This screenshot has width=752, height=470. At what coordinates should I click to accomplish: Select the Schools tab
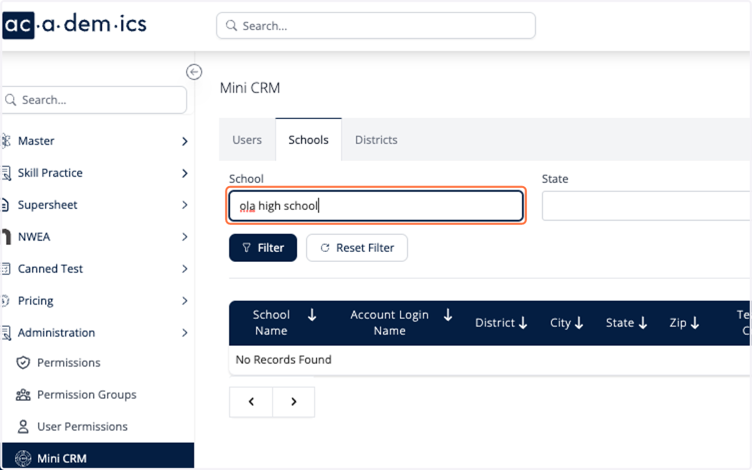(x=308, y=140)
